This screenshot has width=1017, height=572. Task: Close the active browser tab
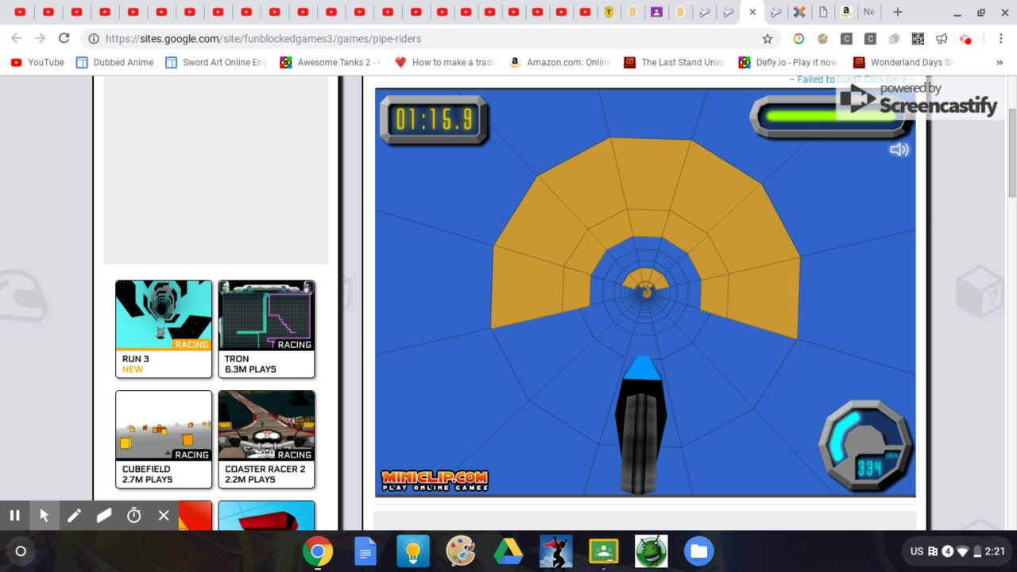click(x=752, y=12)
